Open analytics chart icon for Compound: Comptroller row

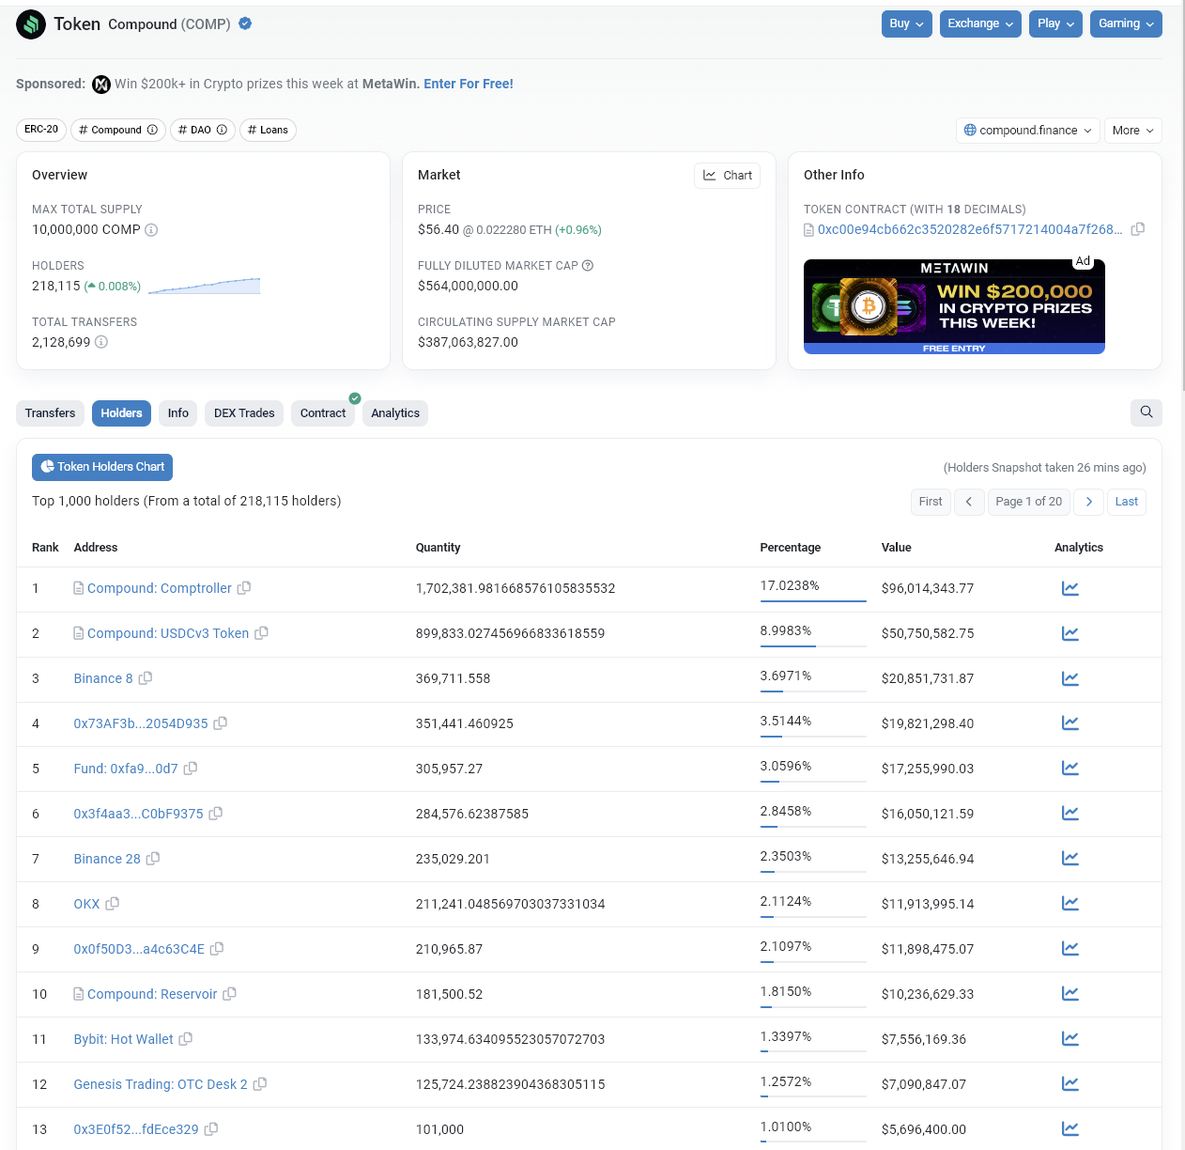[x=1070, y=588]
